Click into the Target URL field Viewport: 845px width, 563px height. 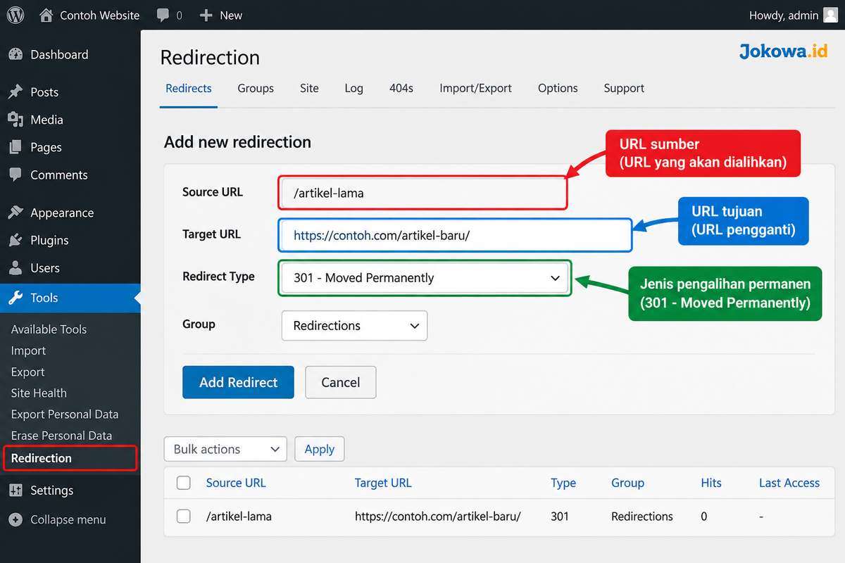point(455,235)
